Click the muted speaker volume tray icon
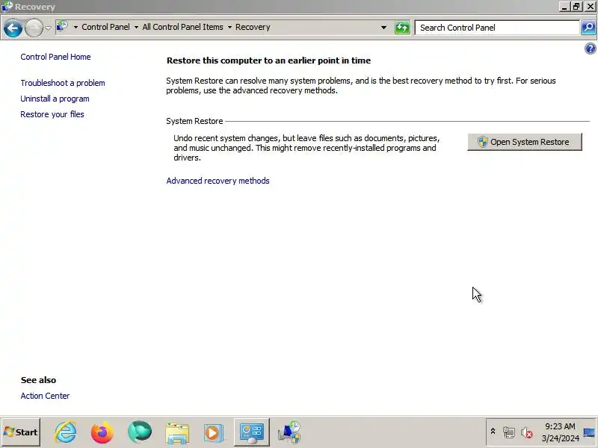 pyautogui.click(x=527, y=432)
